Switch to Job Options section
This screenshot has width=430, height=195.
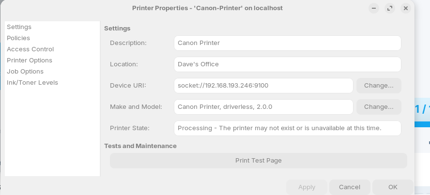tap(25, 72)
